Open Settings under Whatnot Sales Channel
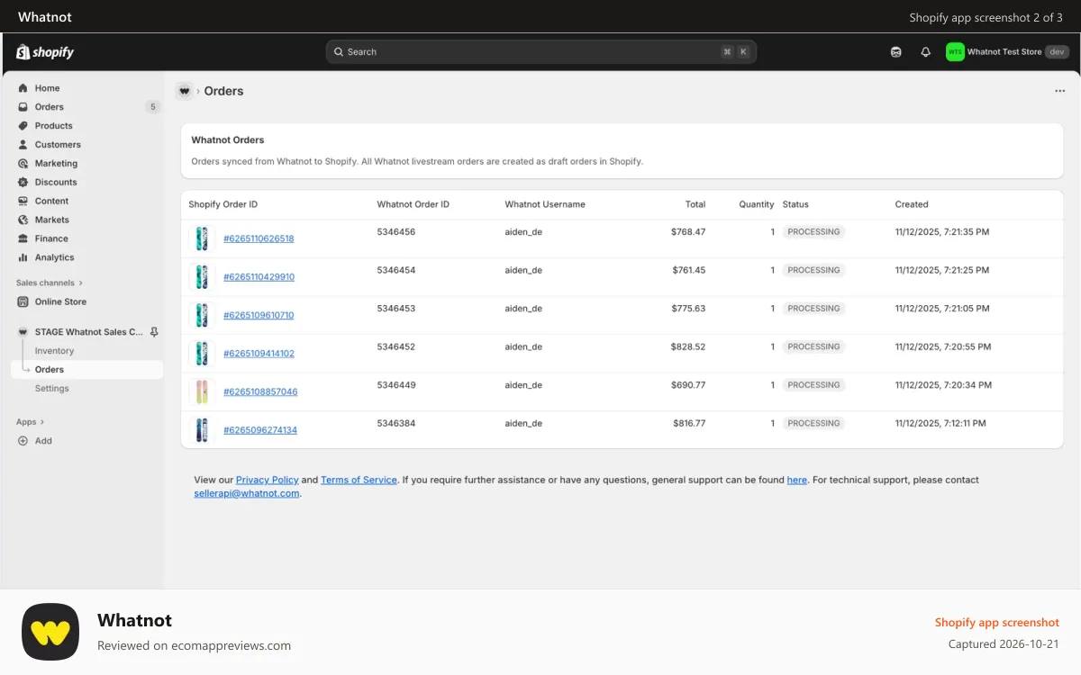1081x675 pixels. 52,389
